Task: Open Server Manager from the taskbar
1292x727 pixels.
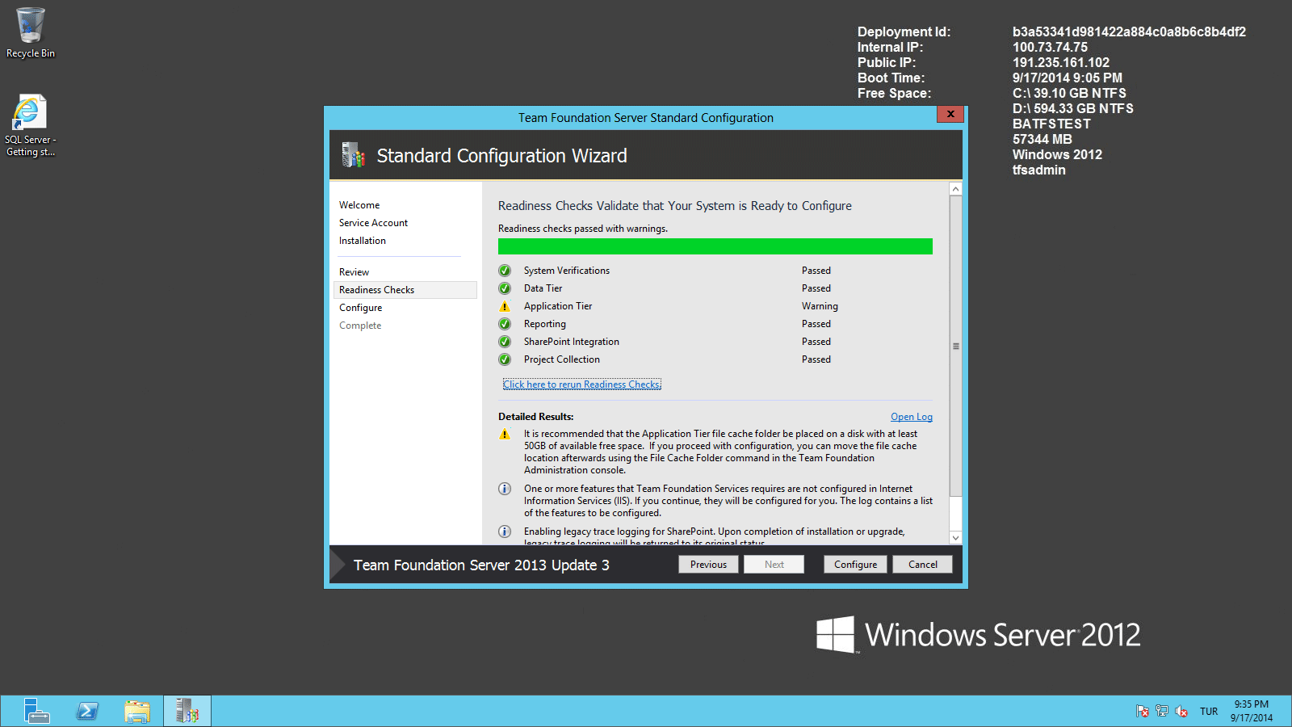Action: click(36, 711)
